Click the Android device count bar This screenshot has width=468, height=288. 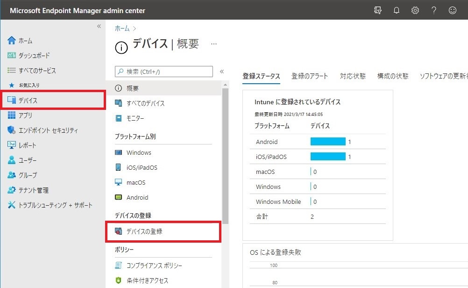point(328,141)
